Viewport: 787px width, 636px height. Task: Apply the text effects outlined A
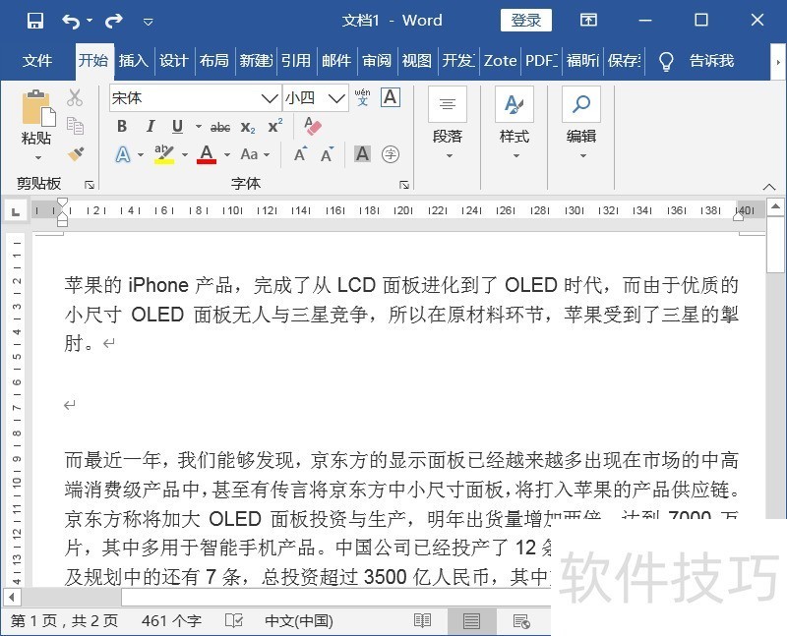click(123, 154)
